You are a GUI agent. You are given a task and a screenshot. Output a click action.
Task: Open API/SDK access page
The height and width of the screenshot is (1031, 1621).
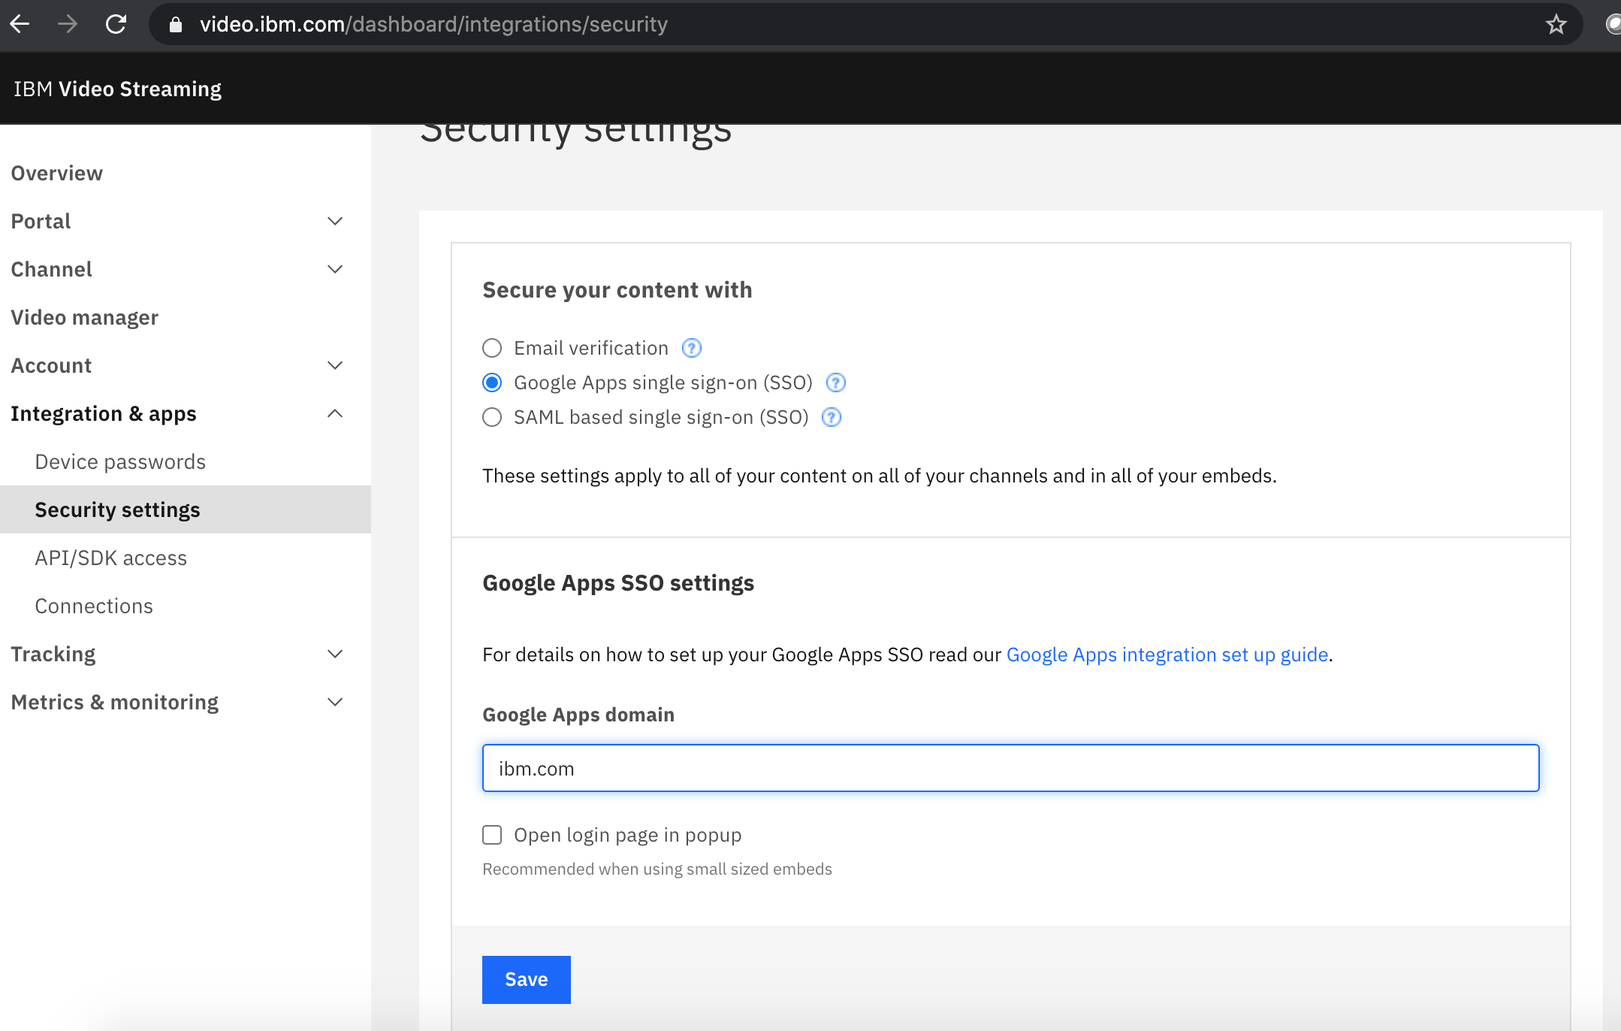[110, 558]
